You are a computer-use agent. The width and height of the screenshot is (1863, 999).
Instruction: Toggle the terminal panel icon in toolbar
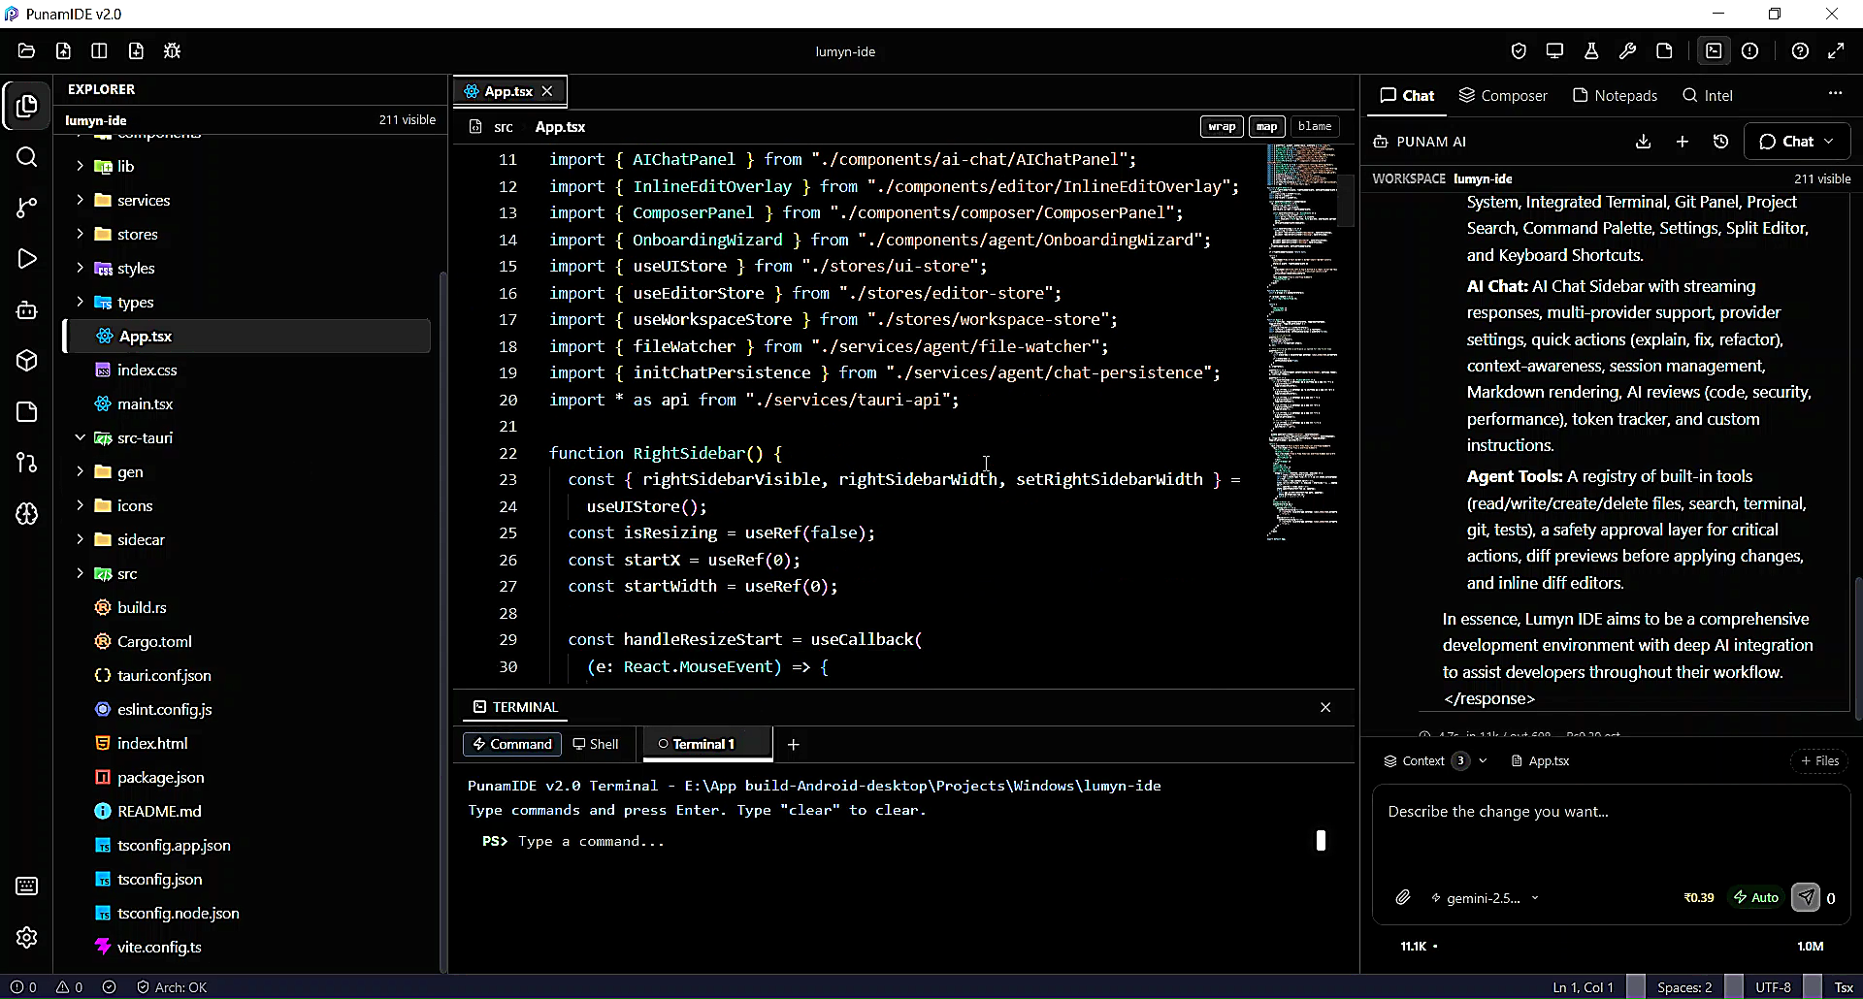(1714, 51)
